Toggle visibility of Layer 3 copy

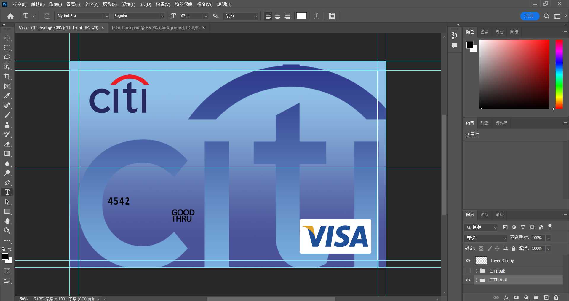tap(468, 261)
